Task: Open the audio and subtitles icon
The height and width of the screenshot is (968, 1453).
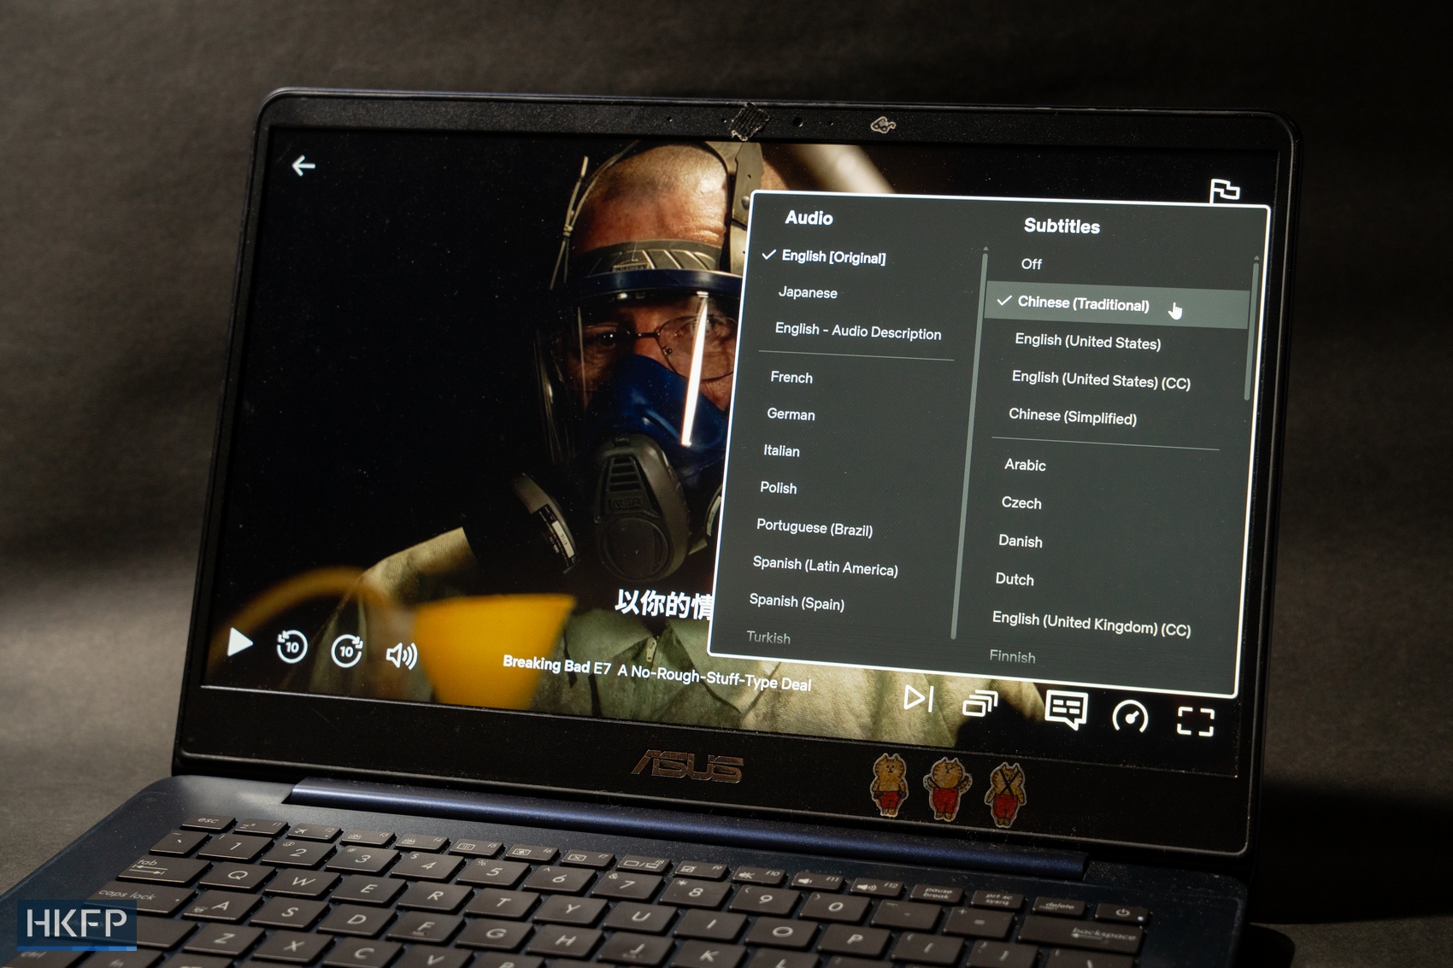Action: point(1066,710)
